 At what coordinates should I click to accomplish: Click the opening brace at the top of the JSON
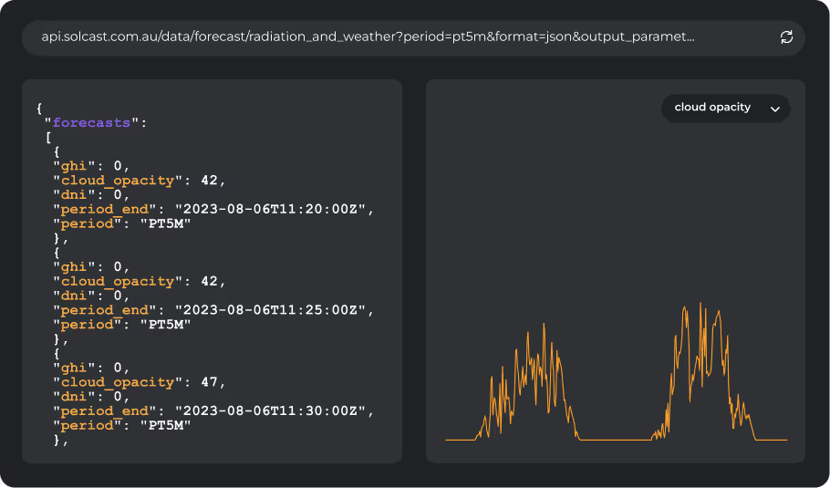tap(39, 108)
